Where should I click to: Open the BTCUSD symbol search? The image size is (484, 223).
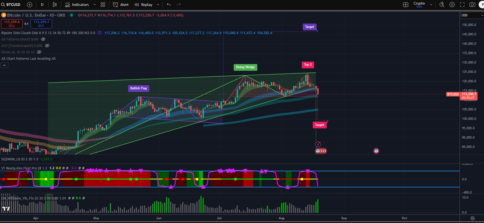click(x=12, y=4)
